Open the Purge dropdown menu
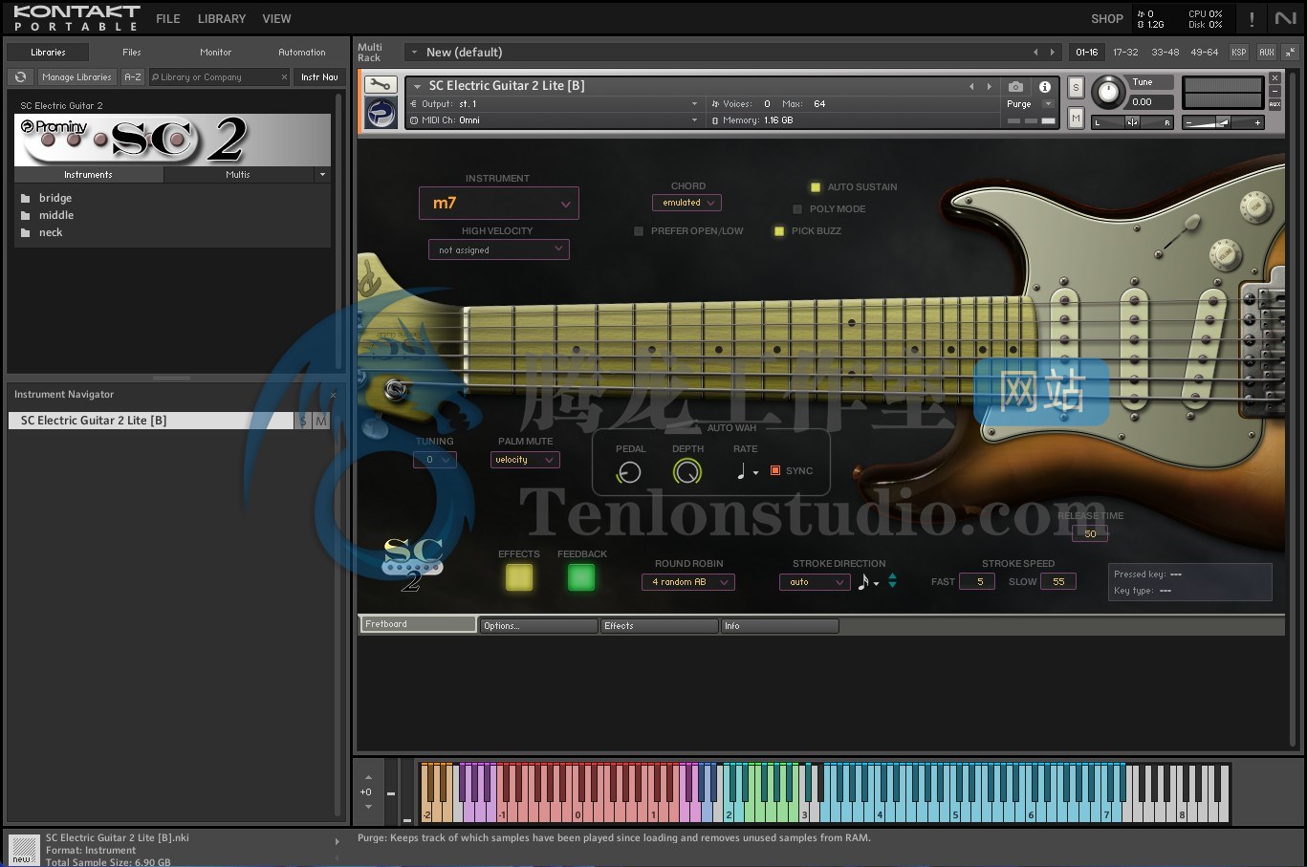Image resolution: width=1307 pixels, height=867 pixels. click(x=1047, y=103)
